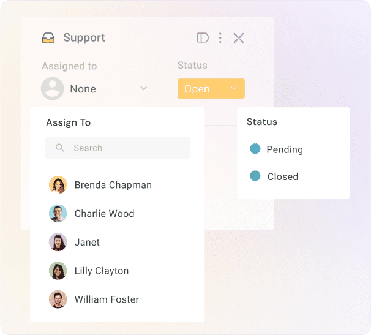Click the Assigned to label
The image size is (371, 335).
point(69,66)
